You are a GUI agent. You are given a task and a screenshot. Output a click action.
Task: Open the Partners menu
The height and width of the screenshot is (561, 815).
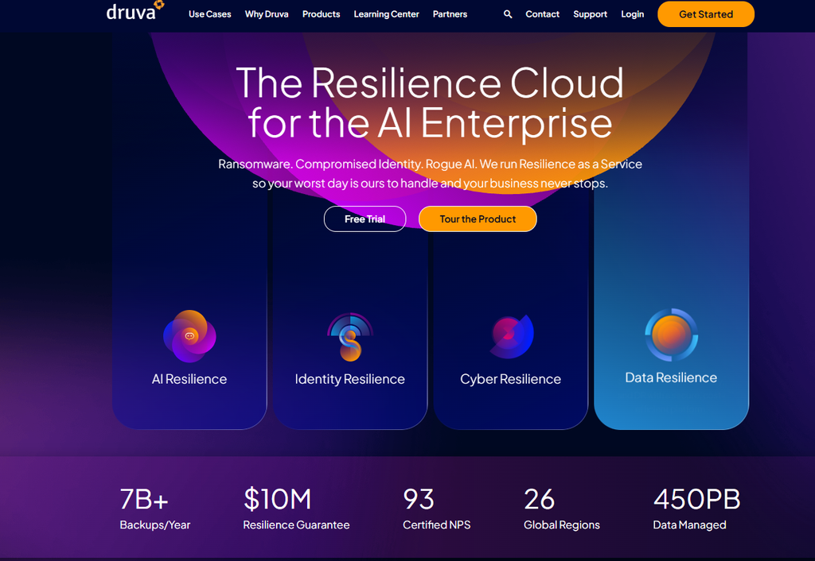point(450,14)
